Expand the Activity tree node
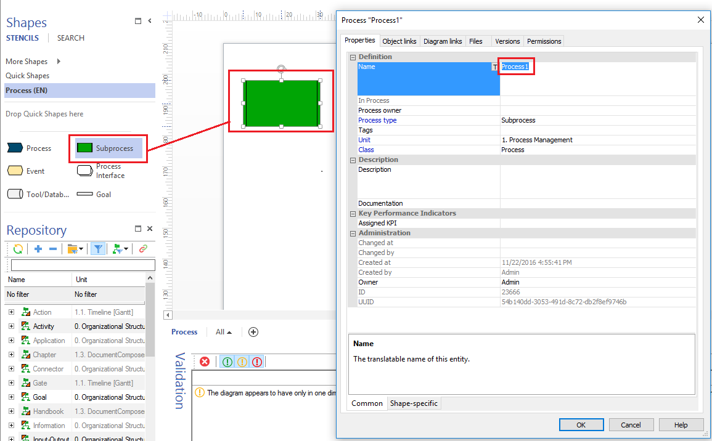The image size is (712, 441). 11,326
